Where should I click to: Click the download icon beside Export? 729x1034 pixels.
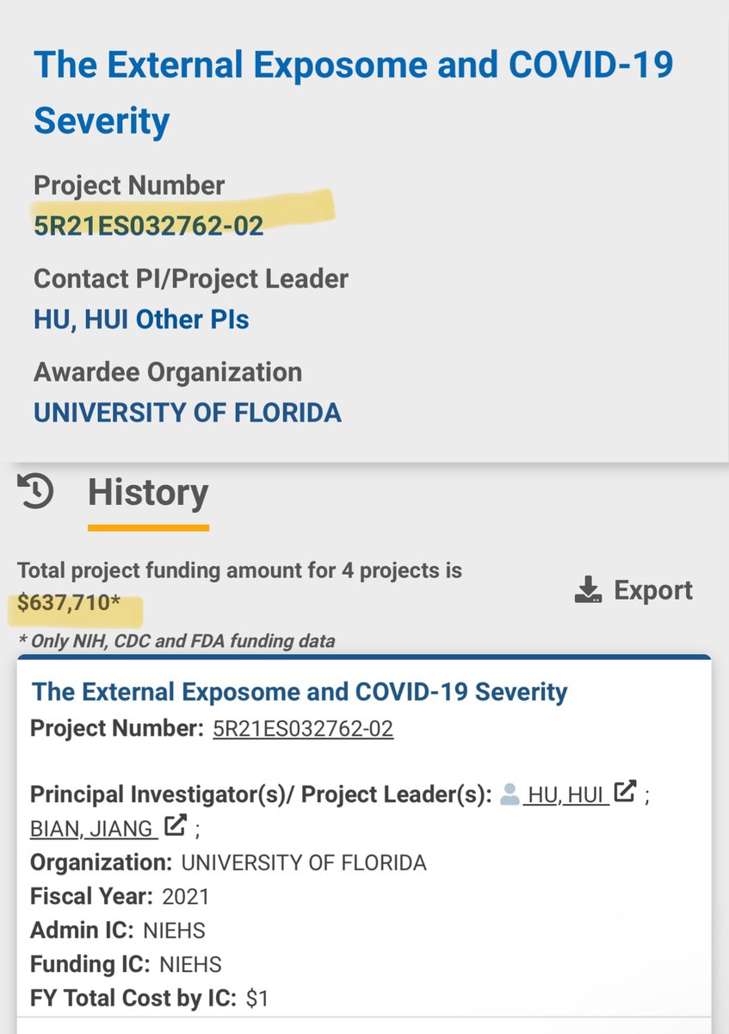click(588, 590)
